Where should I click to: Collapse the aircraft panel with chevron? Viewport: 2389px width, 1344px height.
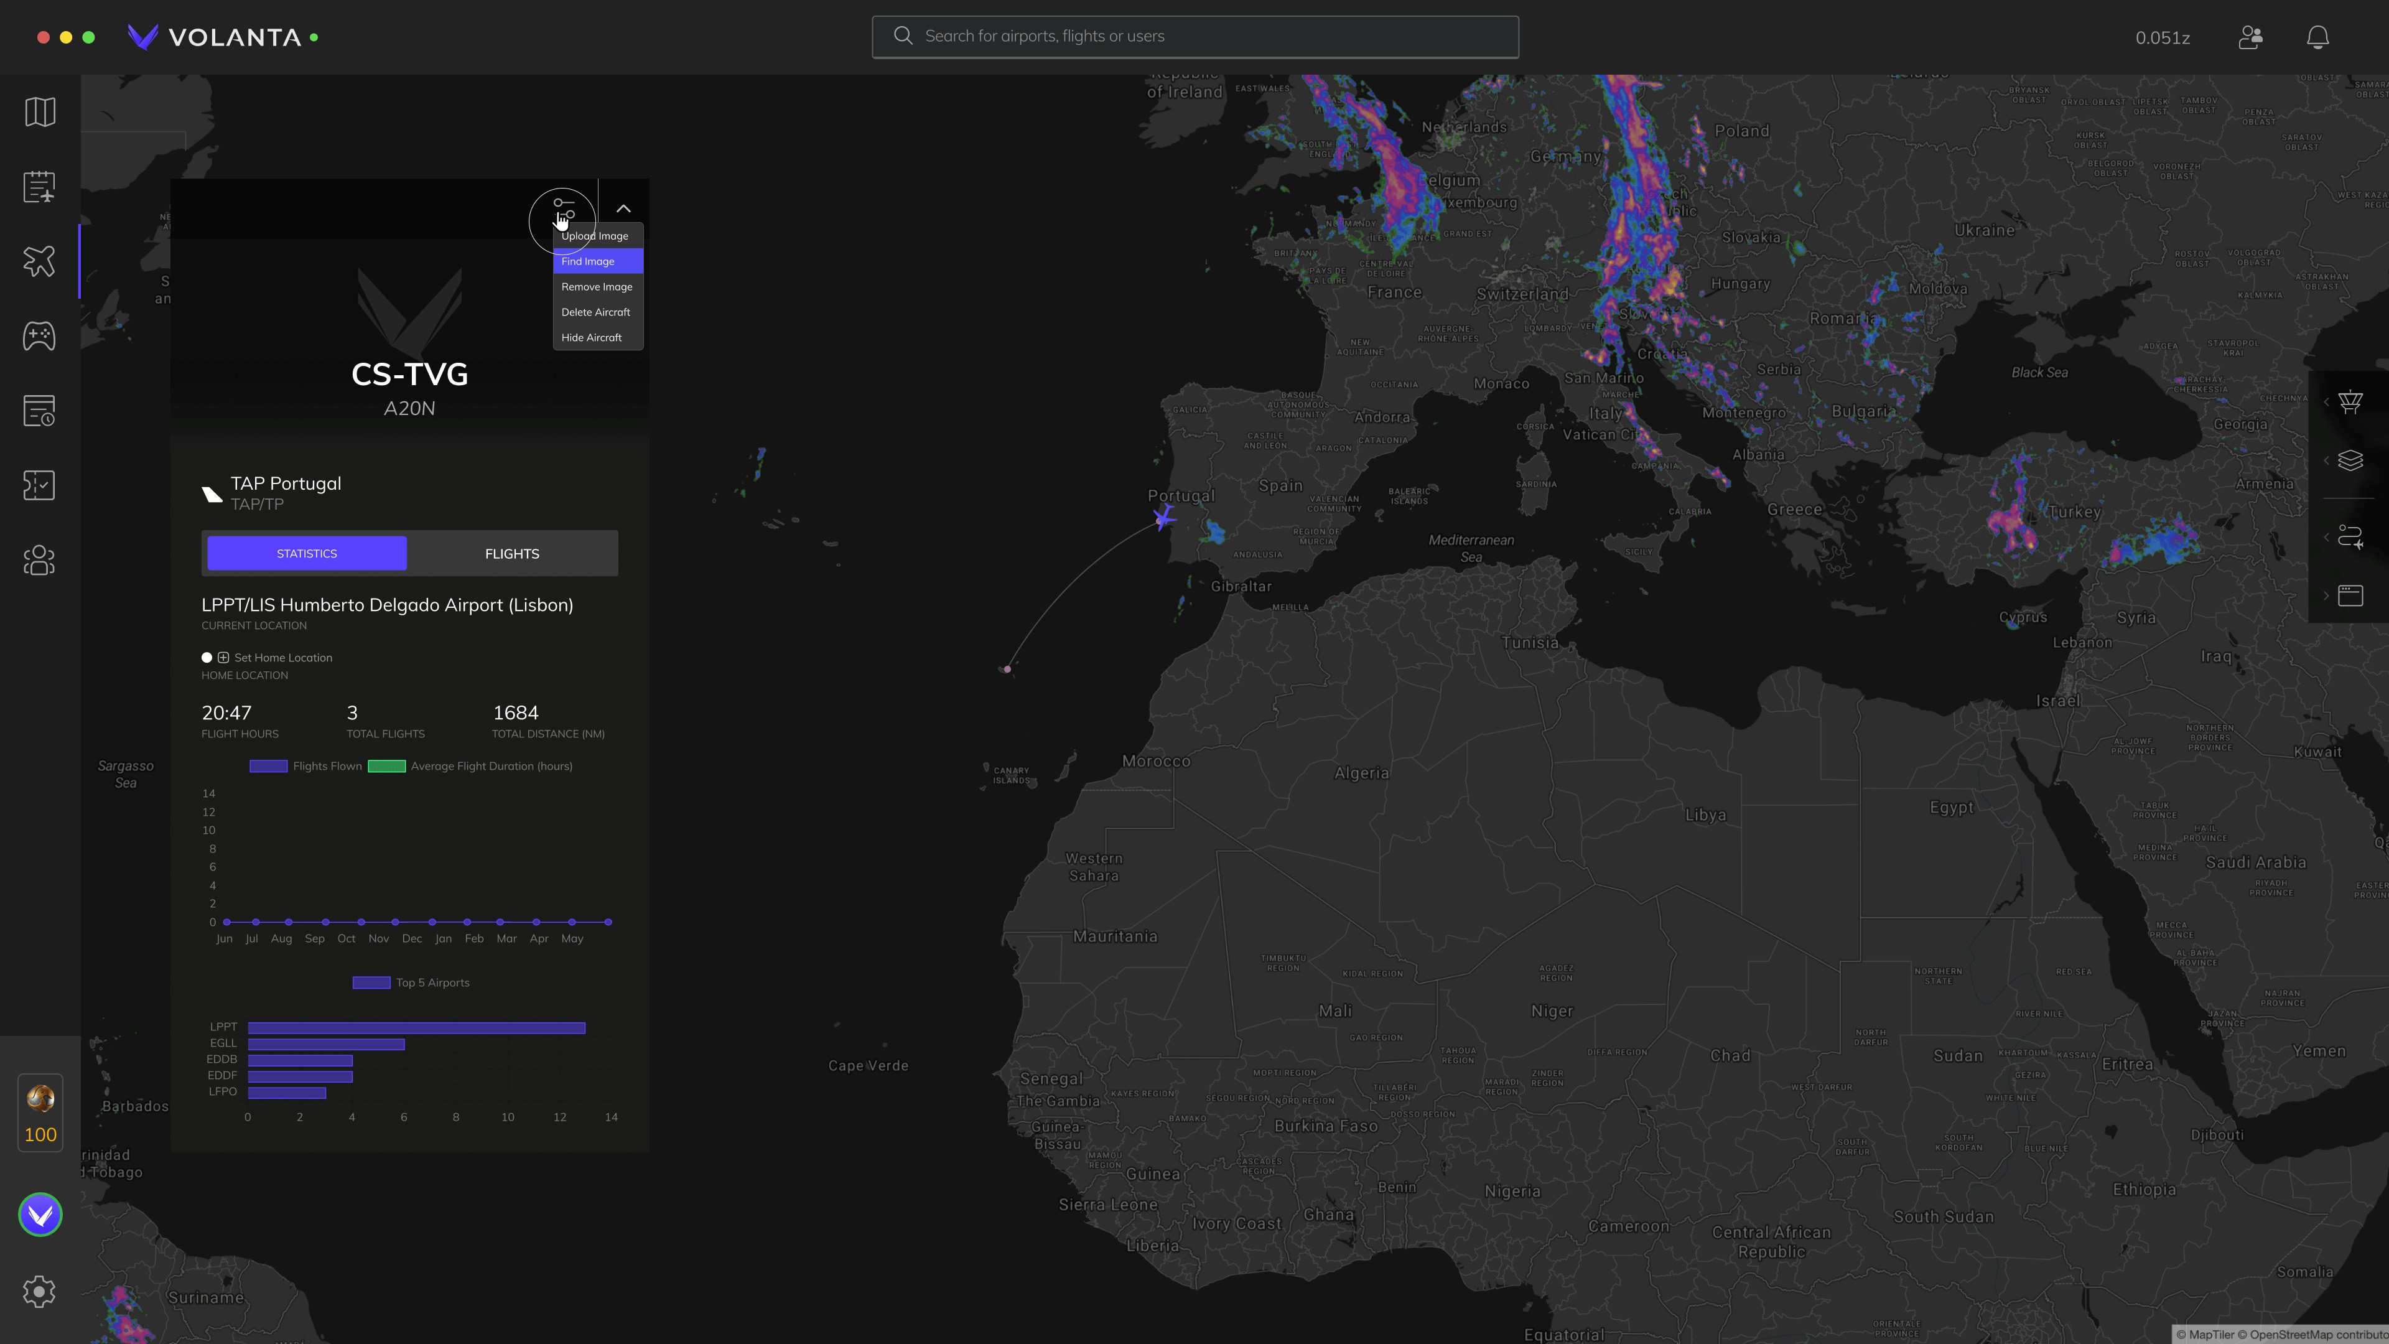(x=623, y=208)
